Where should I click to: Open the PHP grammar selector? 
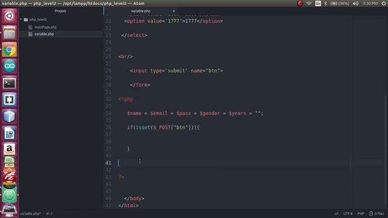[361, 214]
